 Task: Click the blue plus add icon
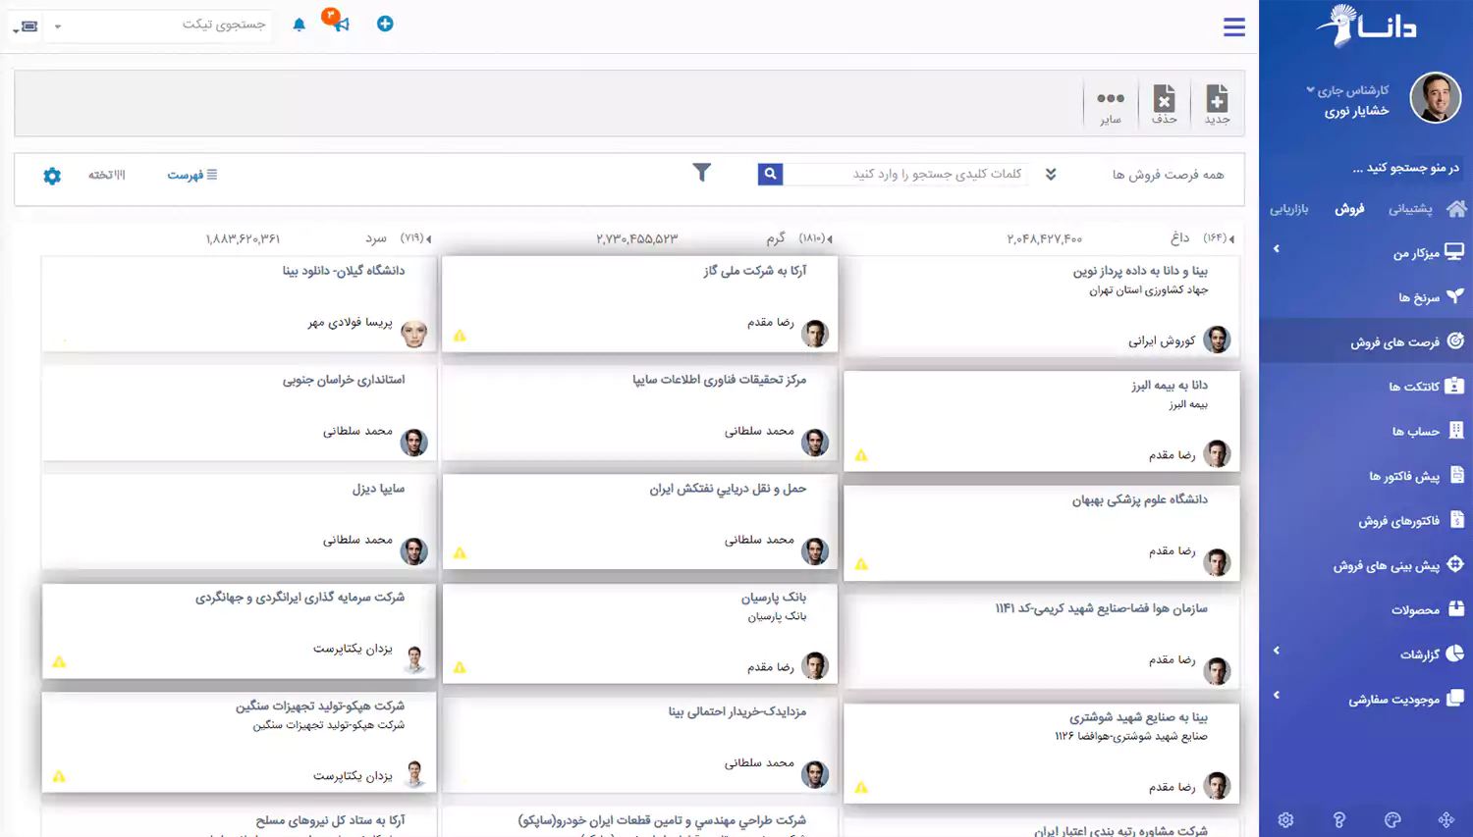coord(385,24)
